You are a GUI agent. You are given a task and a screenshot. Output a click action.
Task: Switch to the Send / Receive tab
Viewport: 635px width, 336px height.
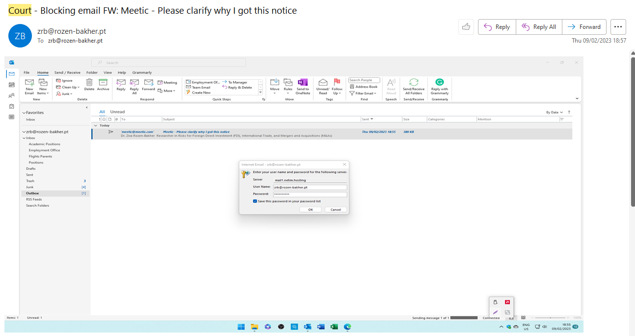(x=67, y=72)
